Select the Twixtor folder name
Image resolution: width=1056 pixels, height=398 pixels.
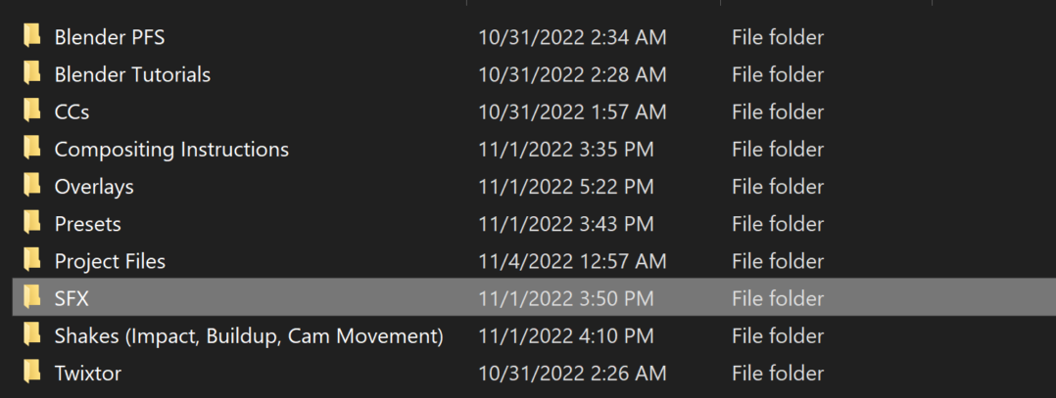[88, 373]
